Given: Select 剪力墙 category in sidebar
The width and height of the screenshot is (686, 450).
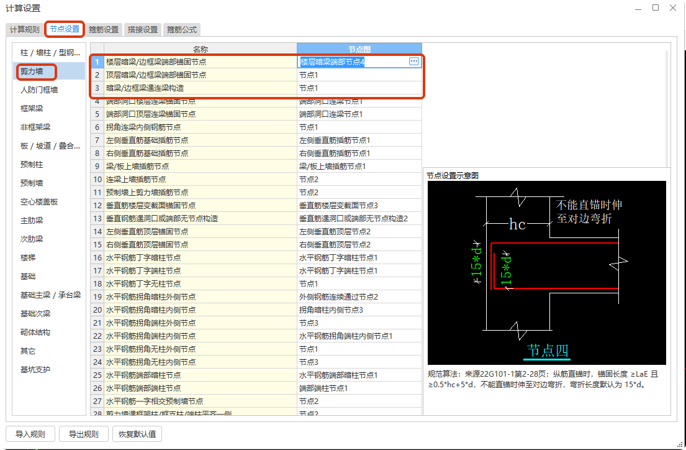Looking at the screenshot, I should point(50,71).
